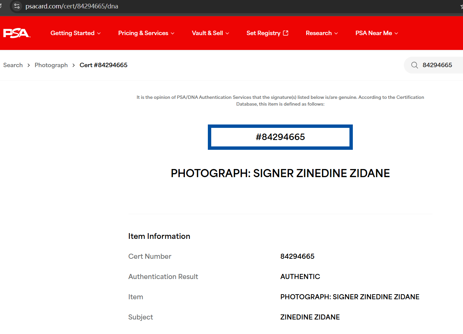Click the external link icon beside Set Registry
Image resolution: width=463 pixels, height=334 pixels.
pyautogui.click(x=286, y=33)
